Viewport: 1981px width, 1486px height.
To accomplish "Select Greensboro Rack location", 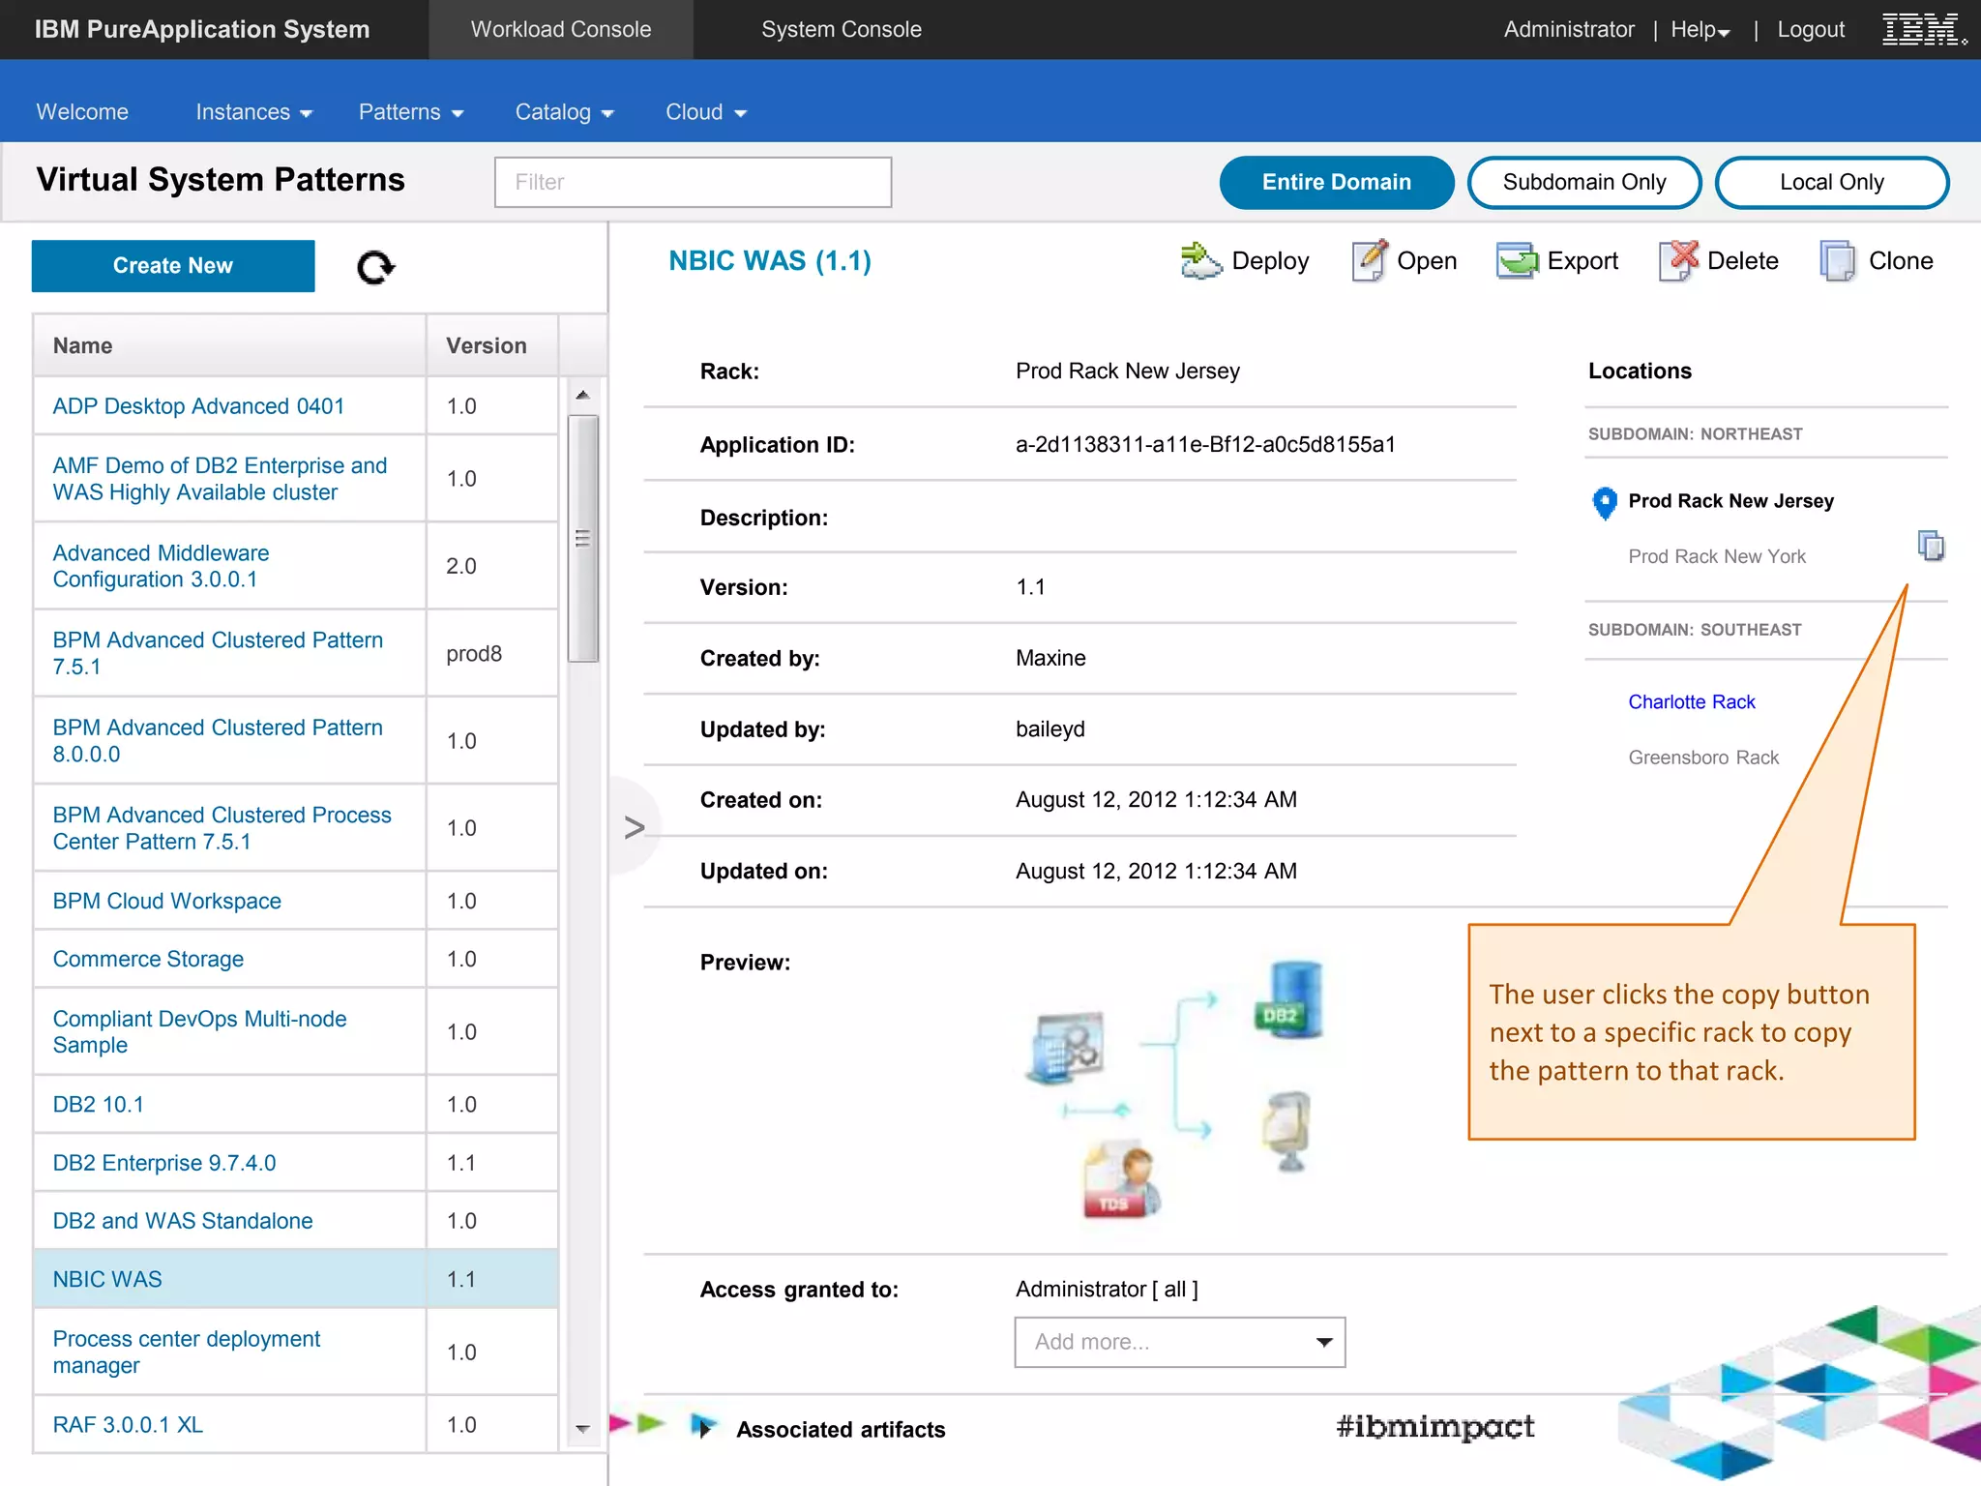I will (x=1703, y=758).
